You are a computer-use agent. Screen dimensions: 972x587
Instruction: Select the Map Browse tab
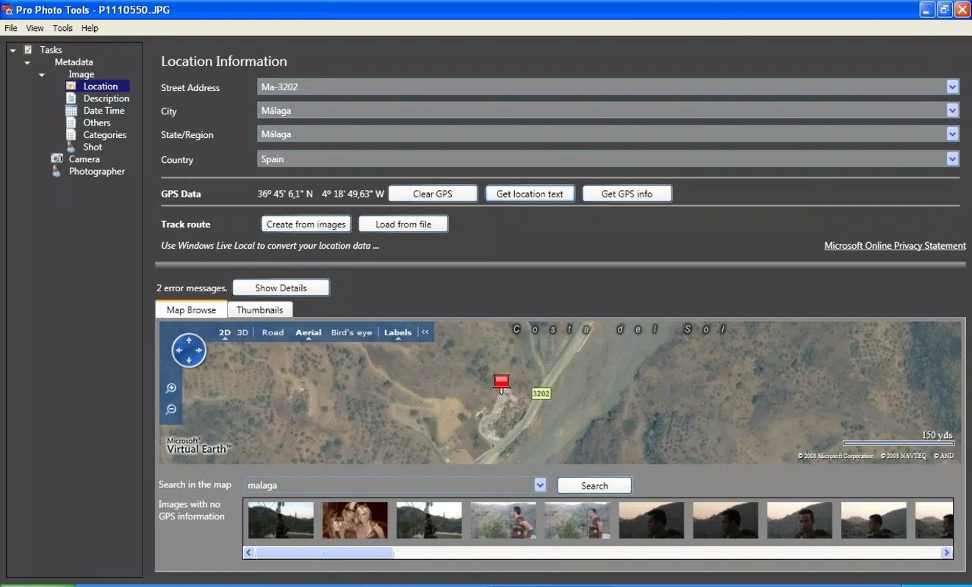click(191, 310)
